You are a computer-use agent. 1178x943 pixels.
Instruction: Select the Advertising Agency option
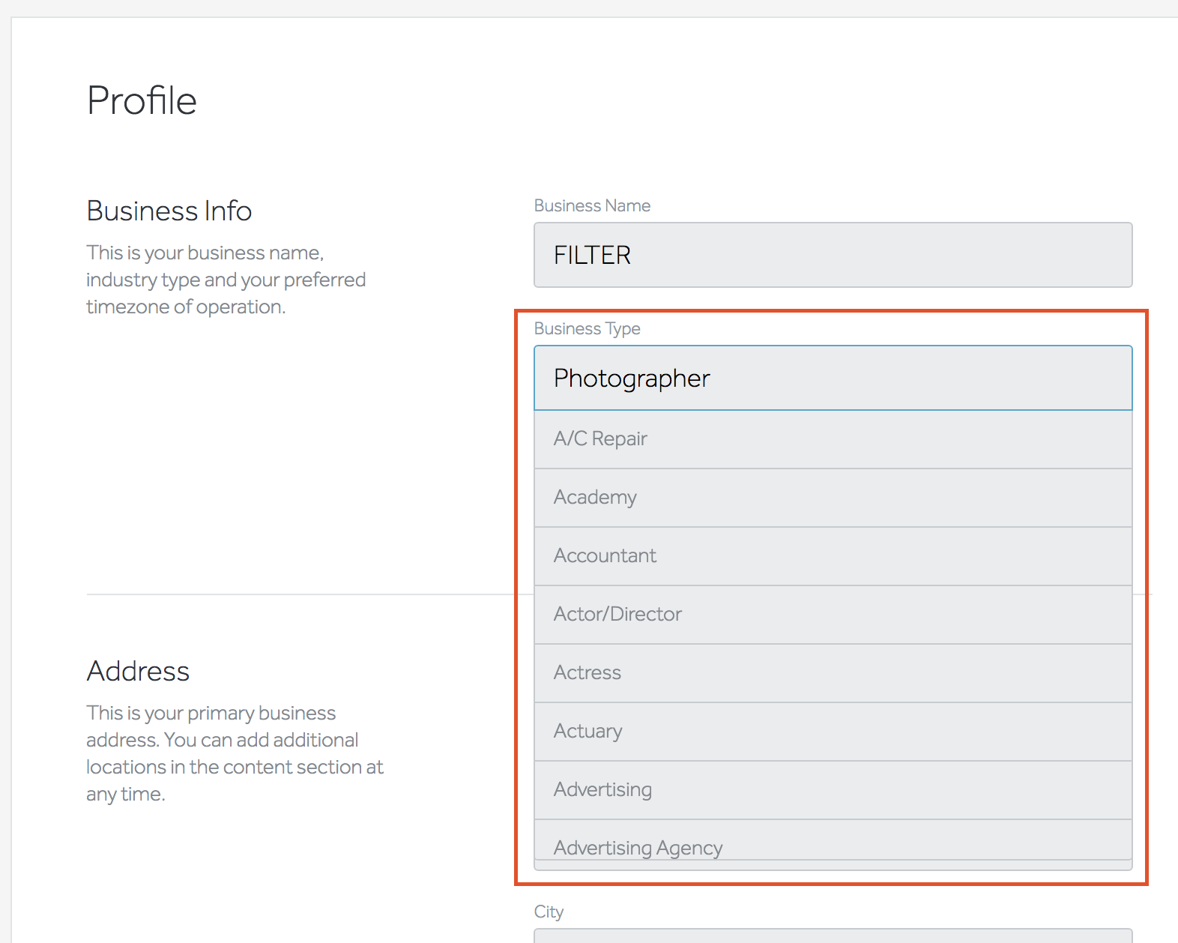click(832, 846)
